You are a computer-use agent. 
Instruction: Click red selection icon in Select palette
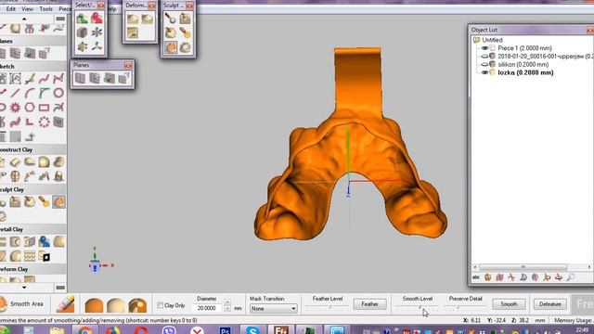click(97, 19)
